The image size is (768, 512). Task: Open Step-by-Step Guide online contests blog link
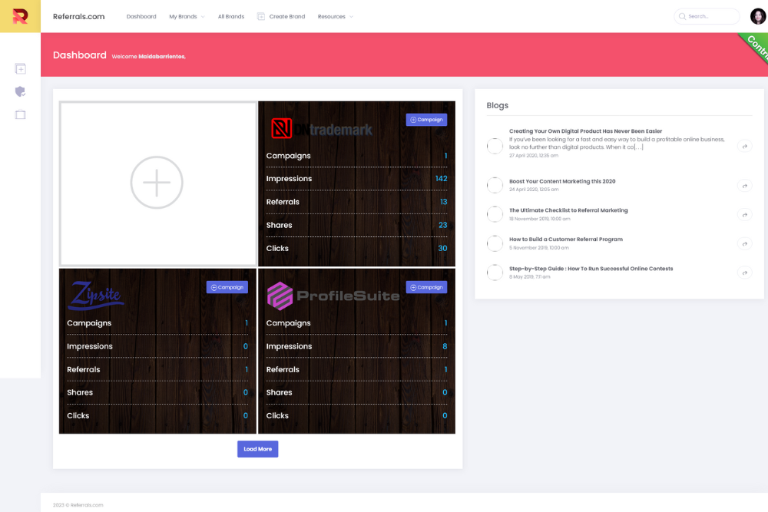591,269
